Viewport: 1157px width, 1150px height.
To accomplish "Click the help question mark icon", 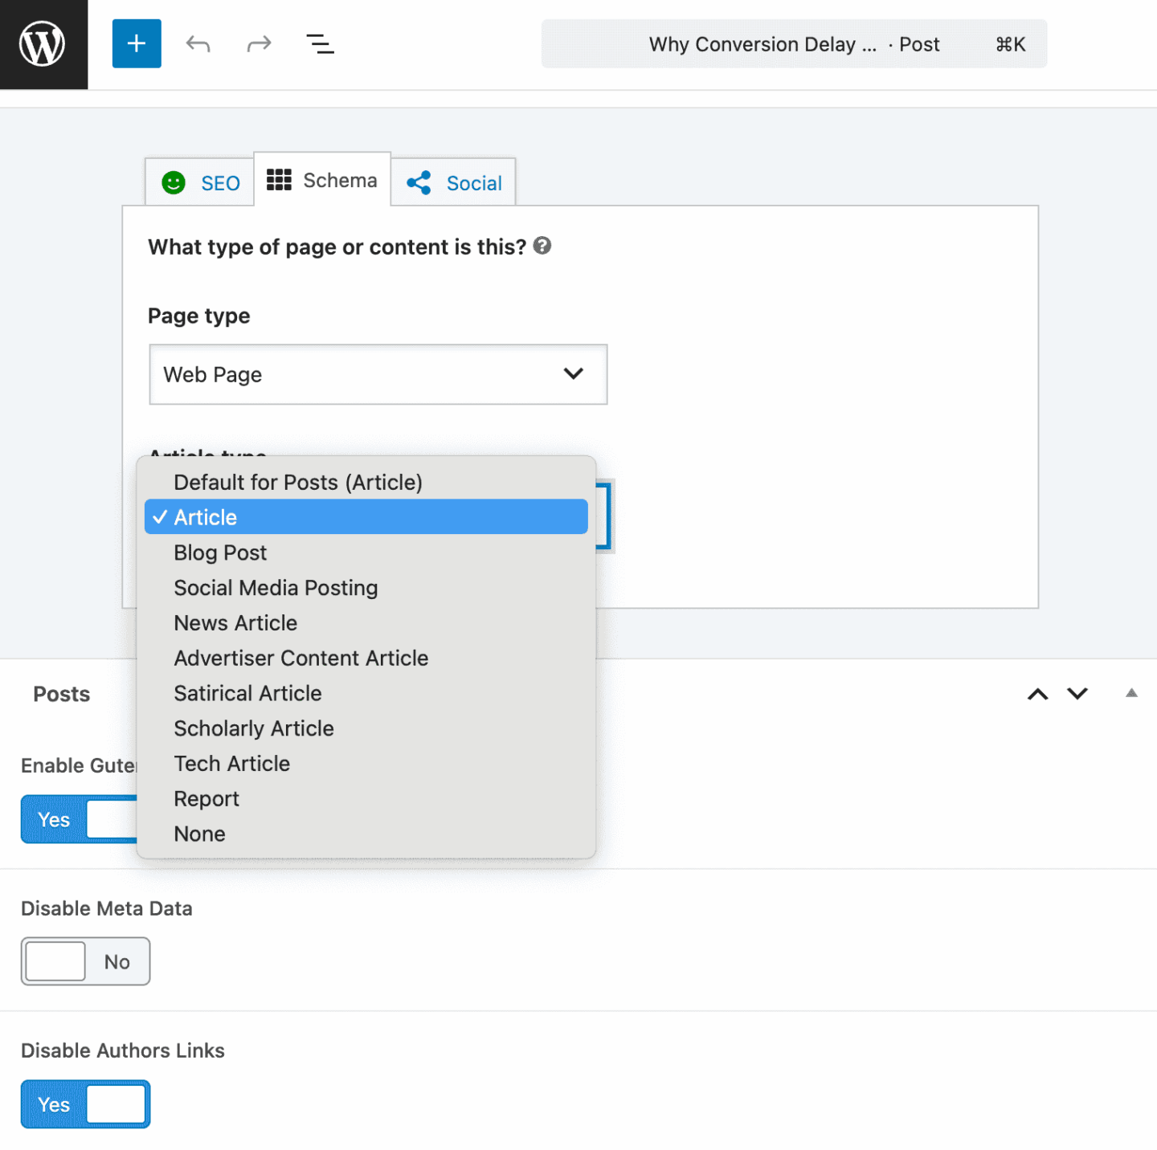I will (x=542, y=246).
